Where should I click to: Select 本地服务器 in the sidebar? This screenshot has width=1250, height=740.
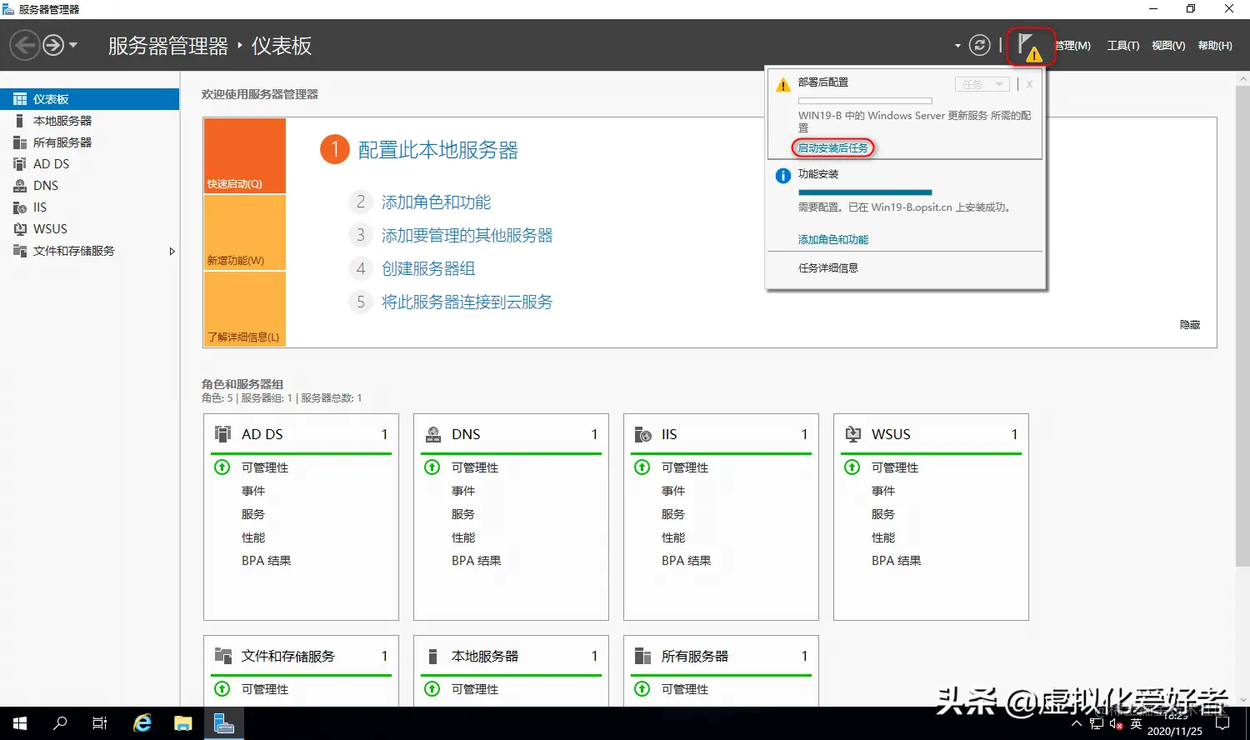click(59, 120)
